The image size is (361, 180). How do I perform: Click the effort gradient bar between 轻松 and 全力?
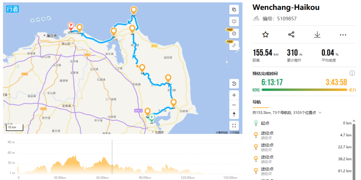point(304,90)
